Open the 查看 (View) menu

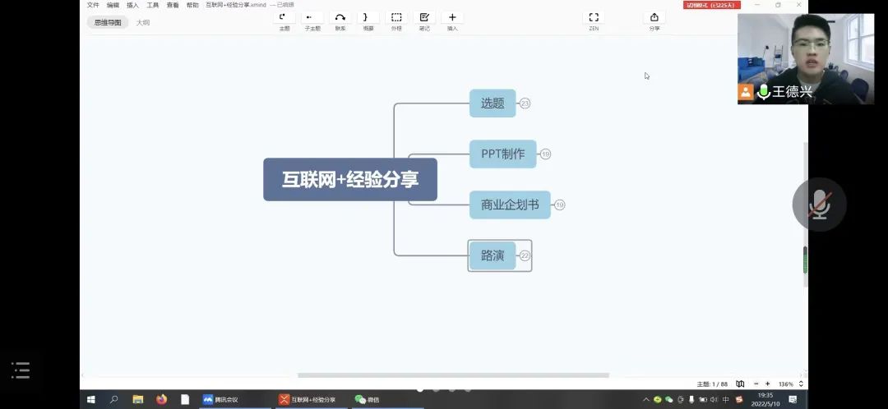coord(173,5)
